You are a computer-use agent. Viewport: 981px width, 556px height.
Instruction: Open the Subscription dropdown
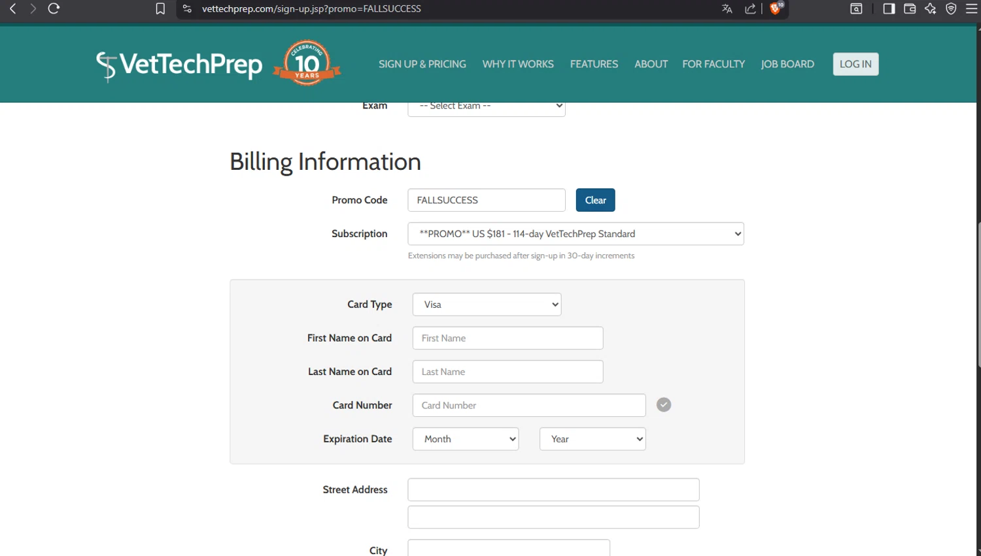click(576, 234)
